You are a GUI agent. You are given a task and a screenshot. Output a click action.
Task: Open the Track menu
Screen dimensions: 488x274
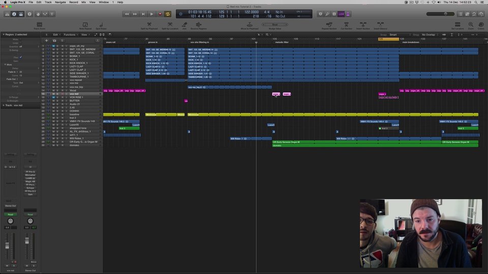(x=48, y=2)
